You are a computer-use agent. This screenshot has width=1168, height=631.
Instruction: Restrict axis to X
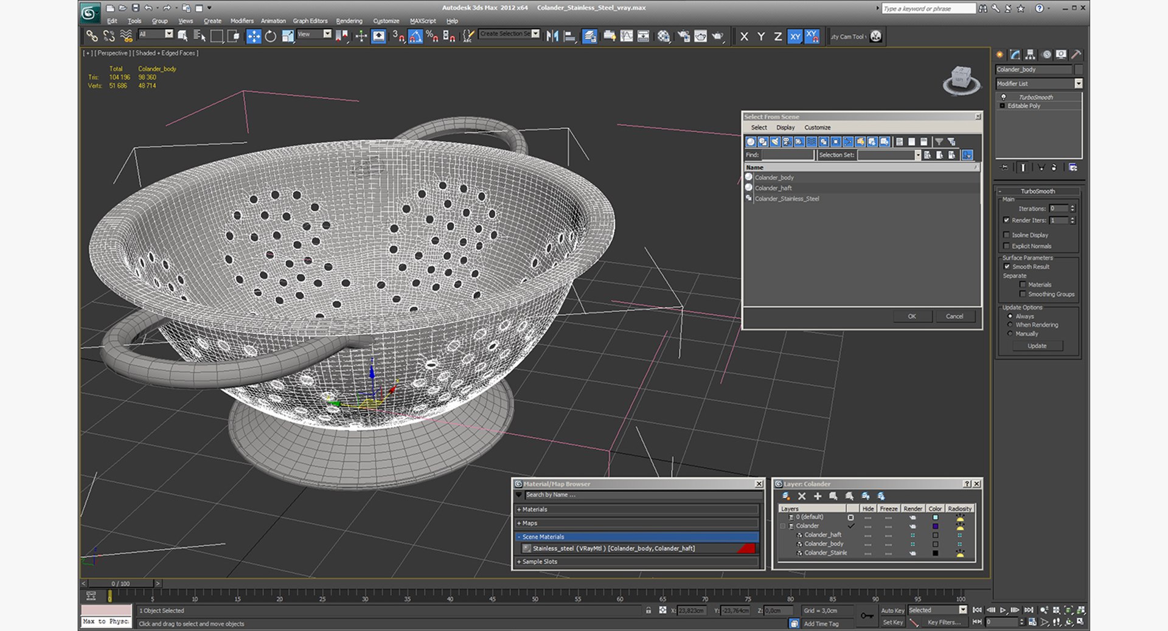coord(744,36)
